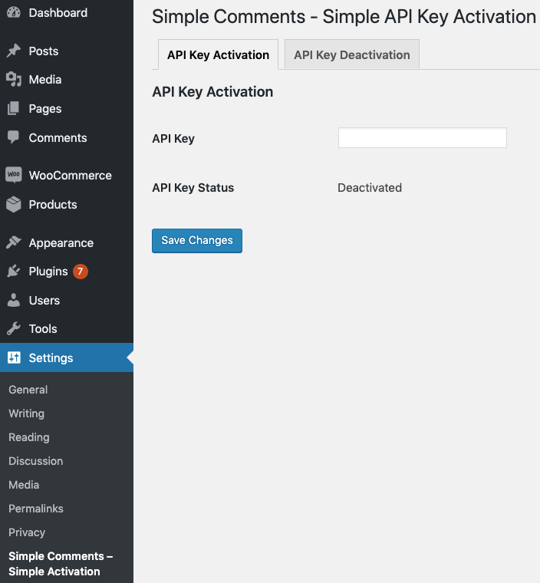This screenshot has width=540, height=583.
Task: Open the Users menu item
Action: 67,300
